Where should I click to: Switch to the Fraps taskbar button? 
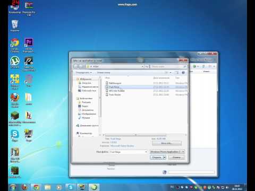click(82, 187)
